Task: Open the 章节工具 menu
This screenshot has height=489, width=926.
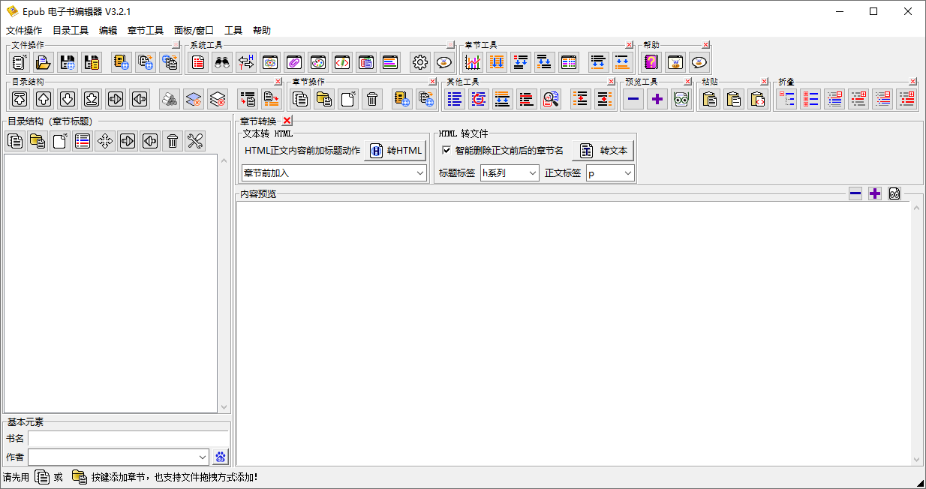Action: (x=146, y=31)
